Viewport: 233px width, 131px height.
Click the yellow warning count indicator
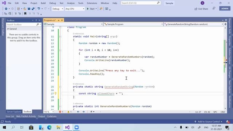pyautogui.click(x=70, y=112)
